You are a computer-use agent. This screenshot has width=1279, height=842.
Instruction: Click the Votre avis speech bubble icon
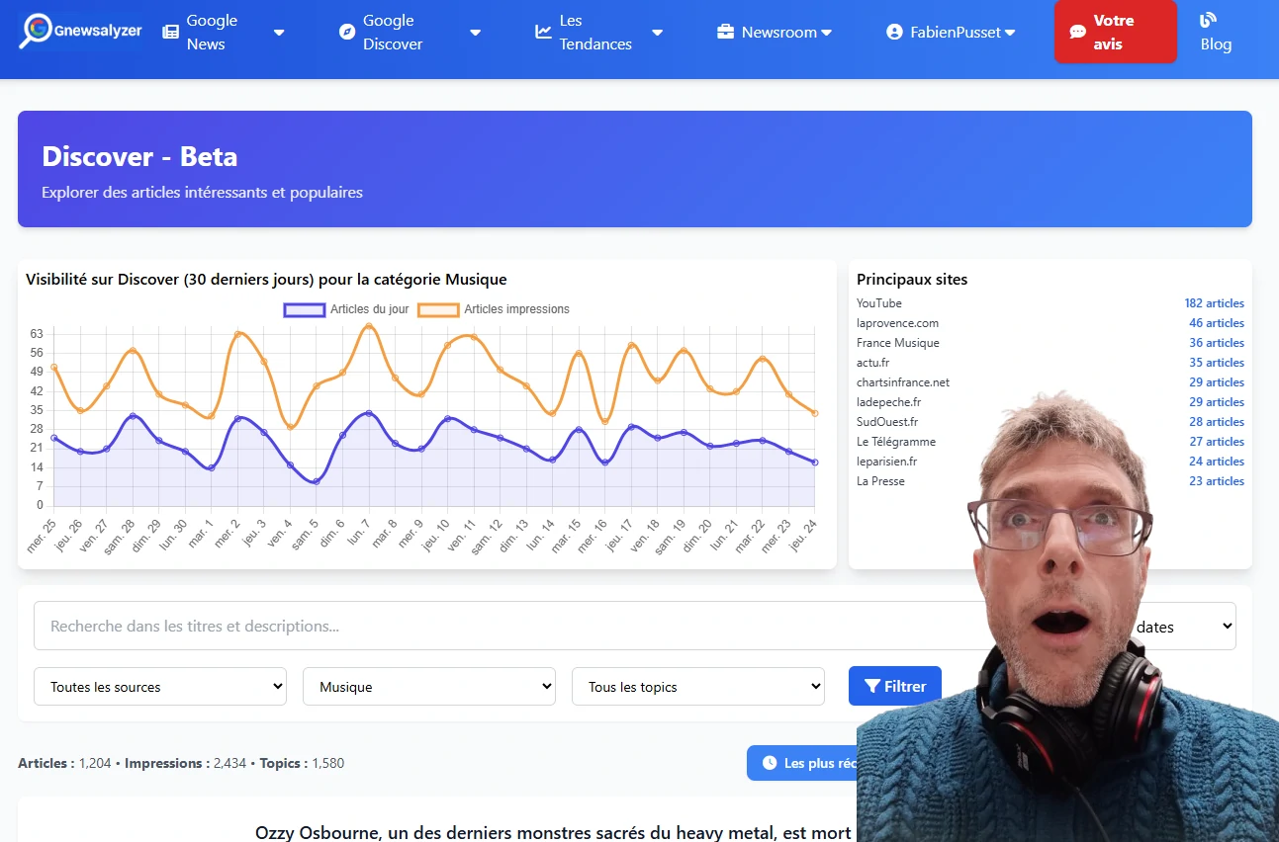1078,32
